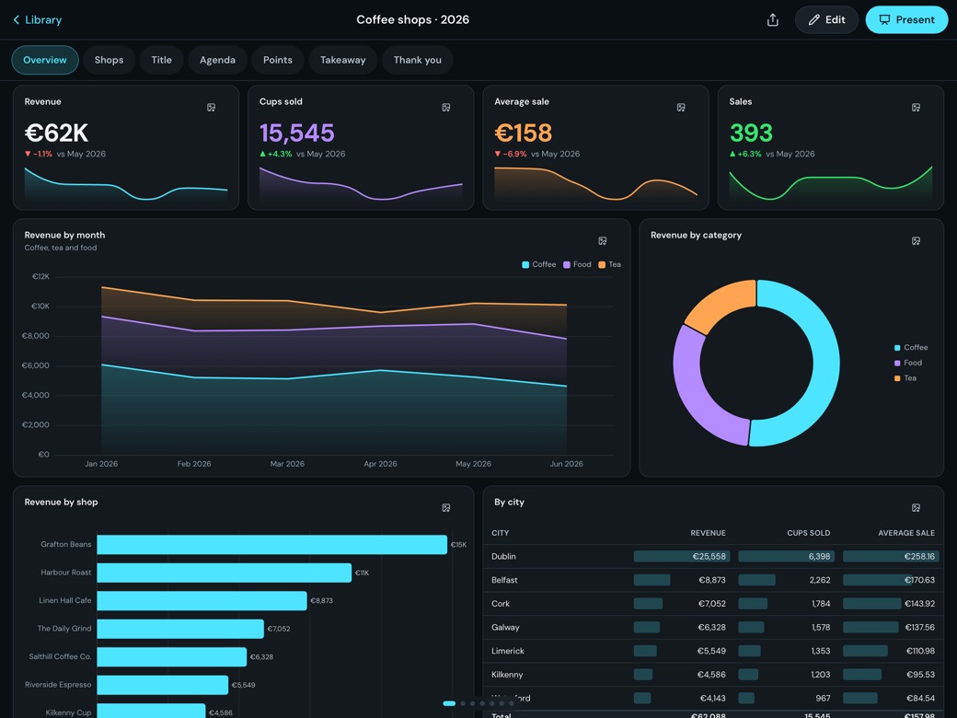Click the €158 average sale figure
The height and width of the screenshot is (718, 957).
(x=523, y=133)
